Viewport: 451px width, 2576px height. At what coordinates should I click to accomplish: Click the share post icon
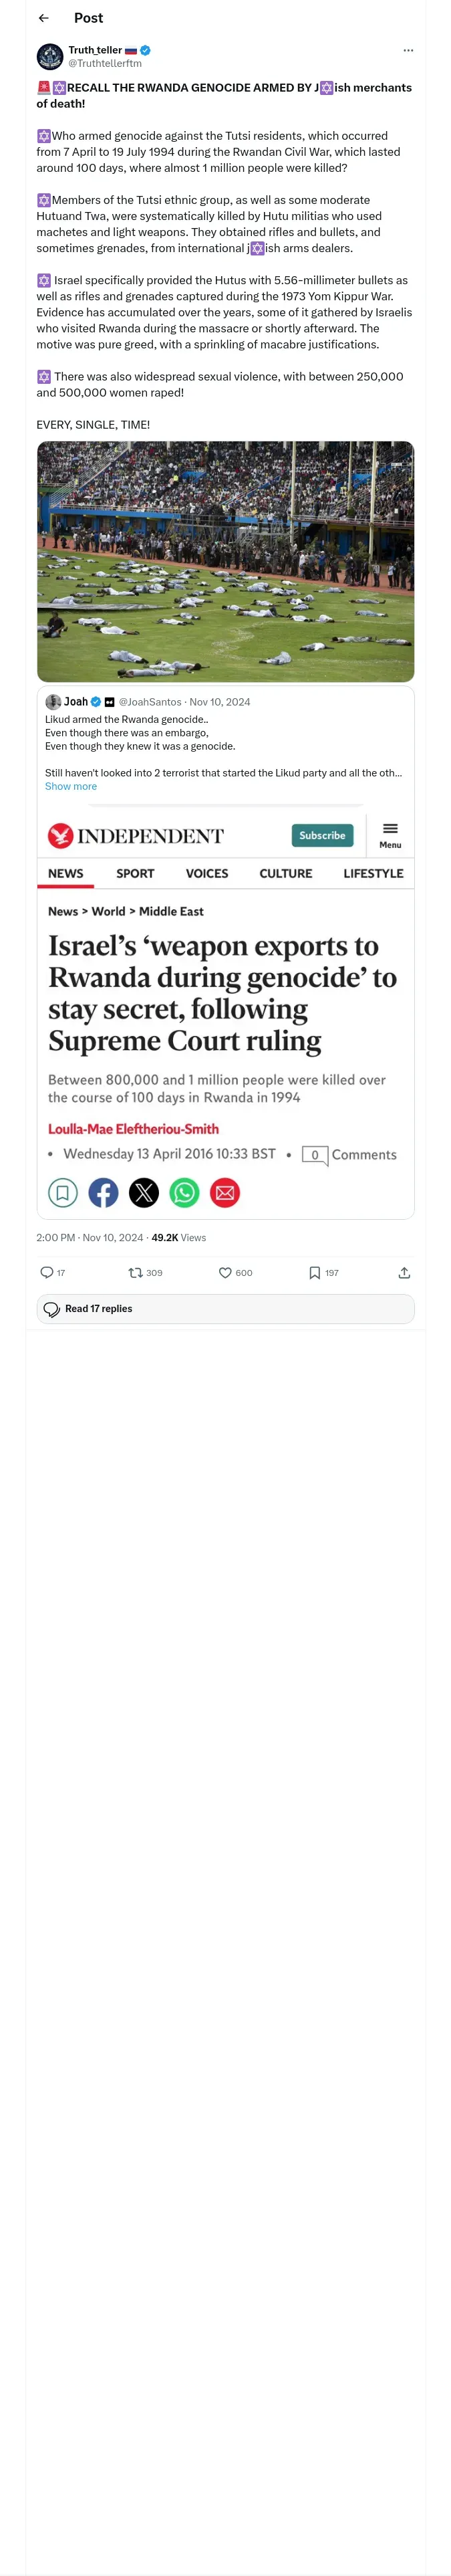coord(404,1272)
